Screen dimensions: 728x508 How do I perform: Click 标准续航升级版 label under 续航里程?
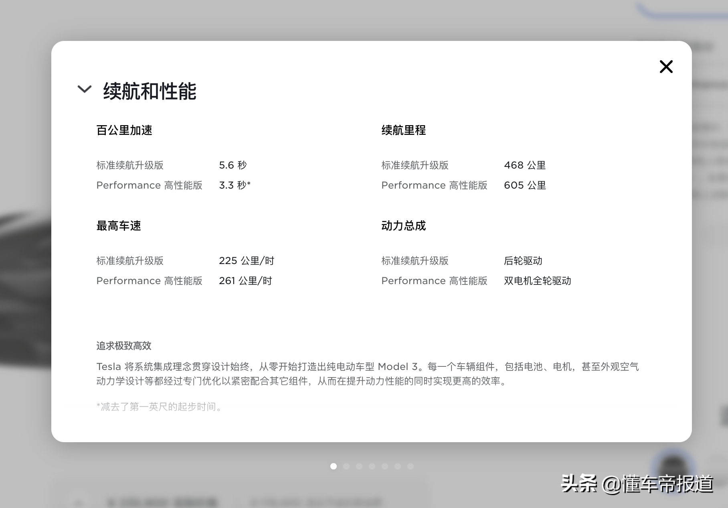click(x=415, y=165)
